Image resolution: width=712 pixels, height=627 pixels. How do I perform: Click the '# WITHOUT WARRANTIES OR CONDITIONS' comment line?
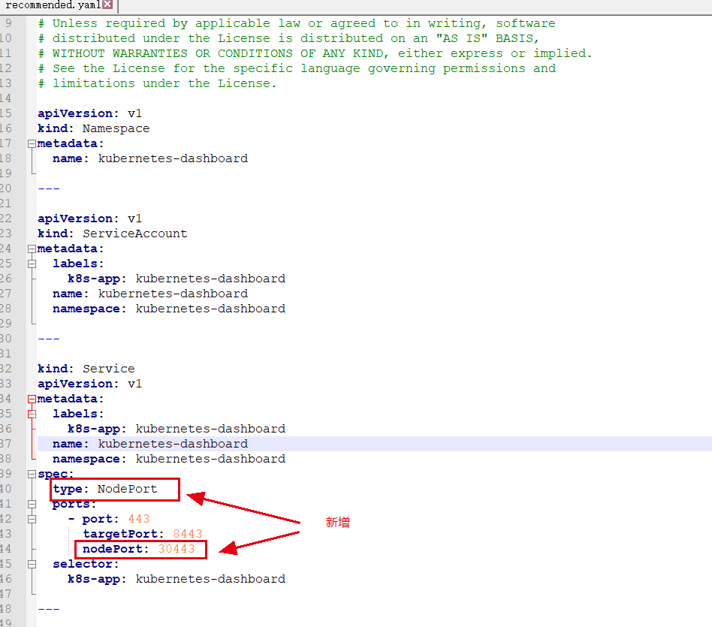[x=315, y=53]
